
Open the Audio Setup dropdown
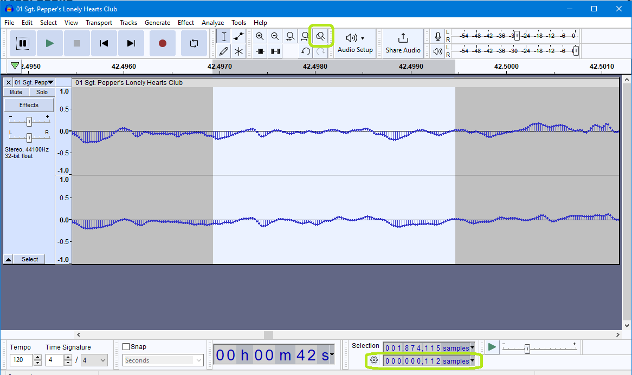[x=355, y=43]
